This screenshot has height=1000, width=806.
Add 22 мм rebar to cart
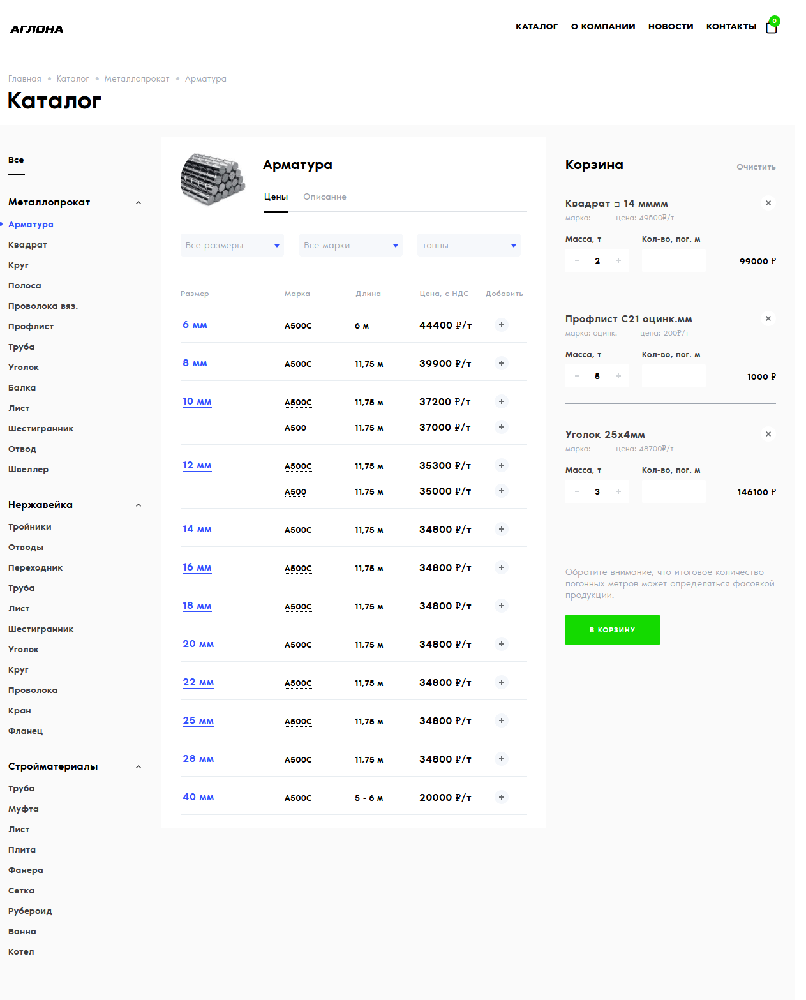(502, 682)
